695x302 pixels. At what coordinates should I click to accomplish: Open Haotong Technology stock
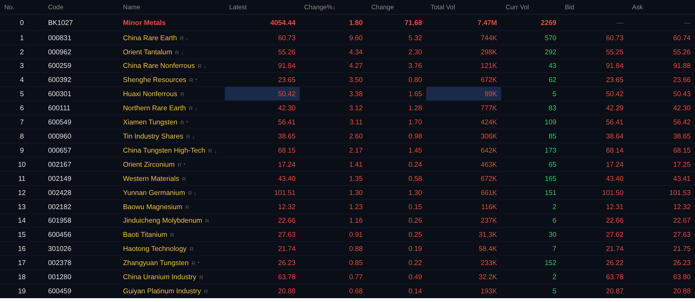tap(155, 249)
